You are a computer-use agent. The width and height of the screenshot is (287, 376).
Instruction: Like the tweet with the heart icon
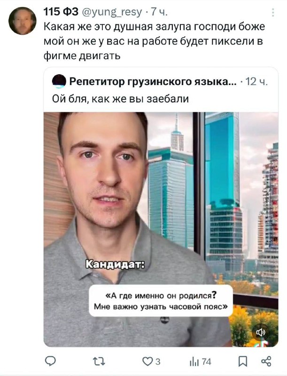click(x=147, y=361)
